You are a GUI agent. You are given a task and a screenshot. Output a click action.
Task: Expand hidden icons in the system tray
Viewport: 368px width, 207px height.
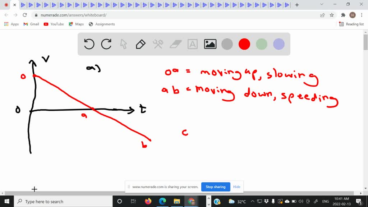point(253,201)
